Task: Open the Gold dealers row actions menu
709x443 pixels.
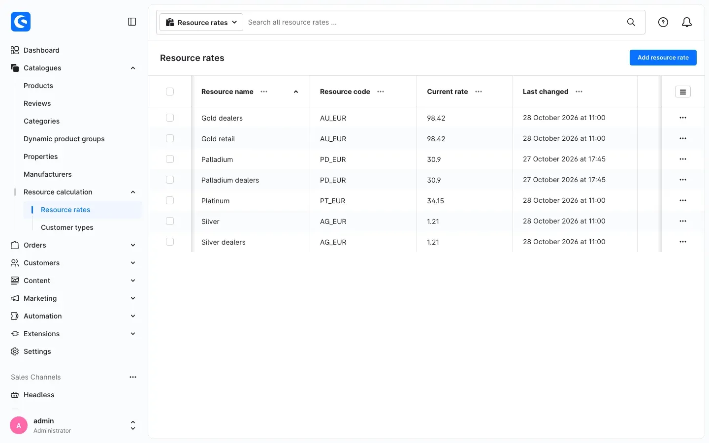Action: click(x=683, y=118)
